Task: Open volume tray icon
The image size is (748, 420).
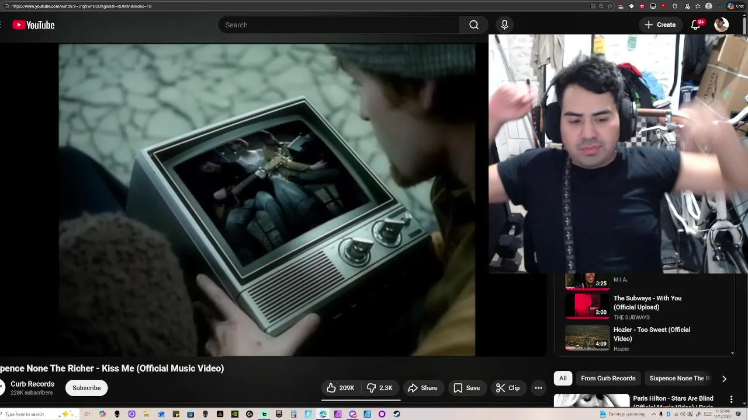Action: click(x=683, y=414)
